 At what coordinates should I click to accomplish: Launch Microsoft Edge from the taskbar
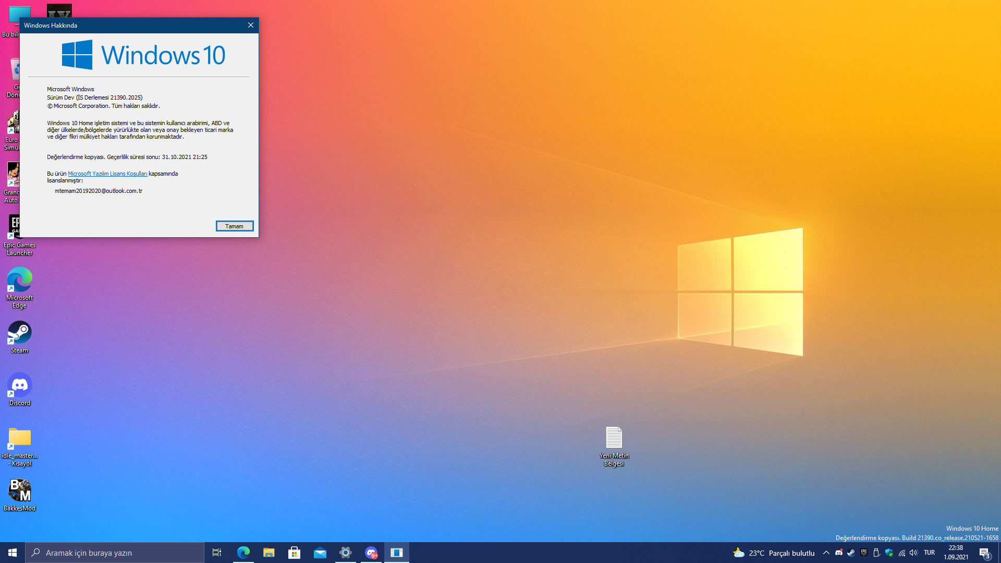(x=243, y=553)
